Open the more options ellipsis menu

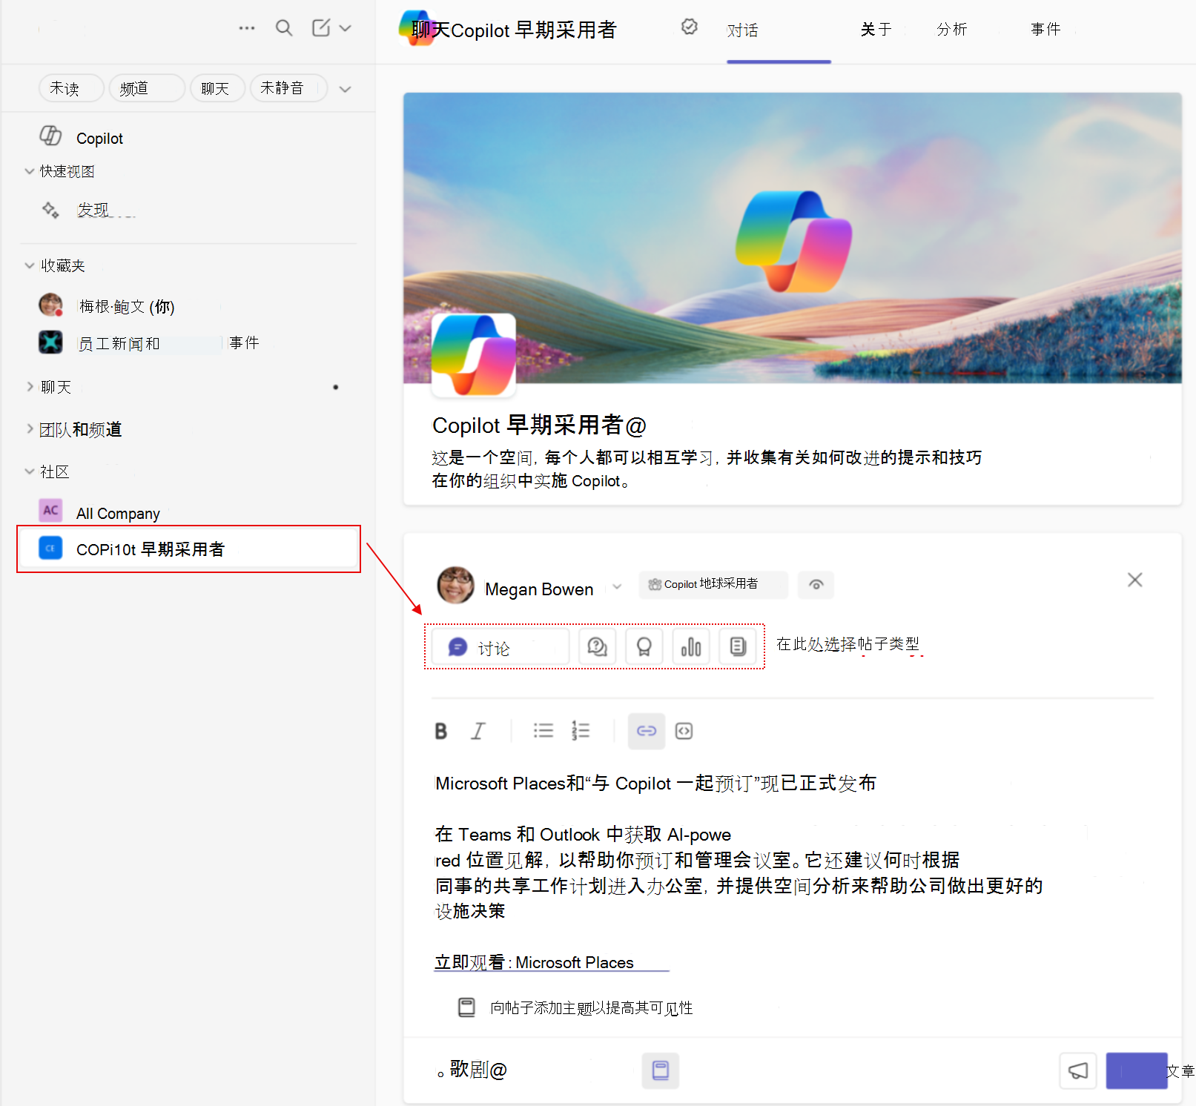point(247,28)
